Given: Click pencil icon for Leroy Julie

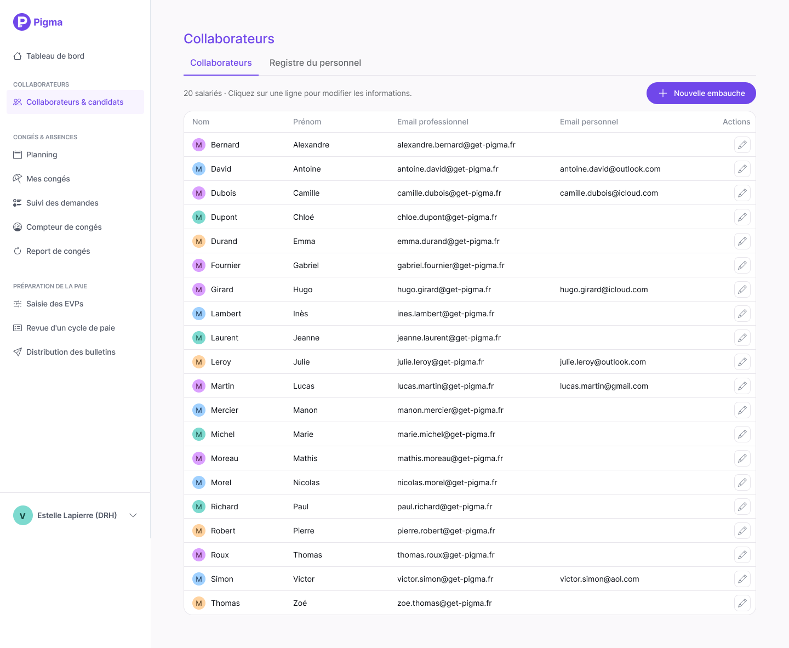Looking at the screenshot, I should (x=742, y=362).
